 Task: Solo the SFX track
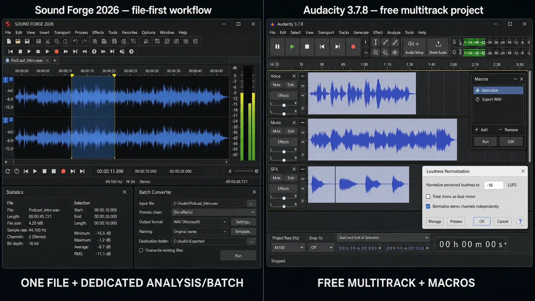coord(291,178)
